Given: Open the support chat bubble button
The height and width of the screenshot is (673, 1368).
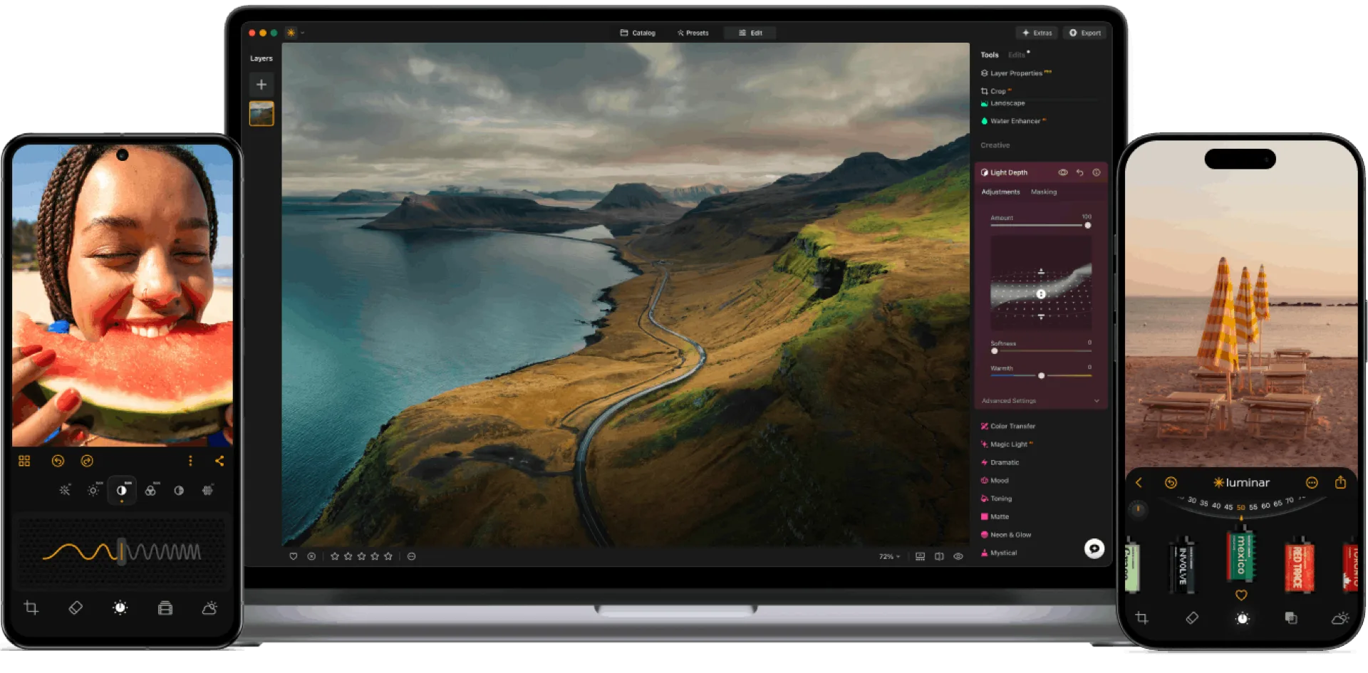Looking at the screenshot, I should pos(1094,548).
